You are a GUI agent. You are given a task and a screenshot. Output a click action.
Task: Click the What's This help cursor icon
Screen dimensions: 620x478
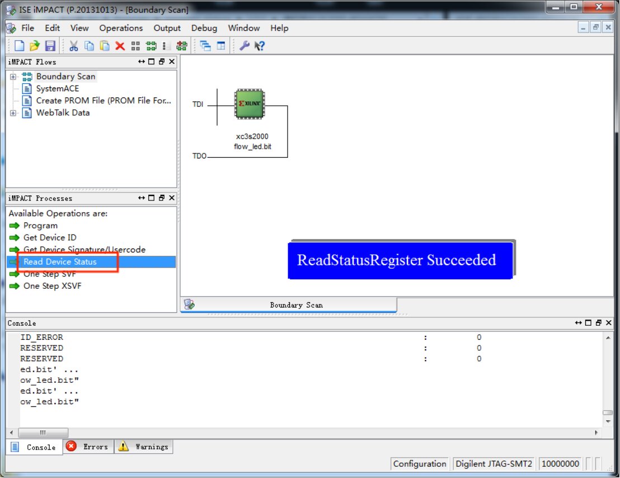point(260,46)
